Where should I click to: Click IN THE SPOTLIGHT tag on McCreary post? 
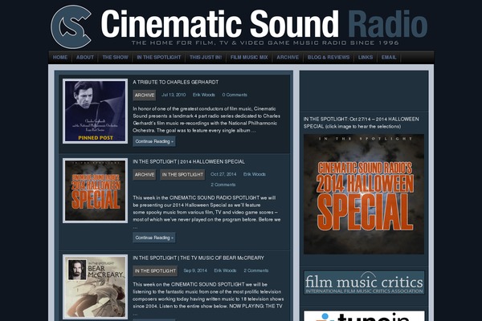155,271
